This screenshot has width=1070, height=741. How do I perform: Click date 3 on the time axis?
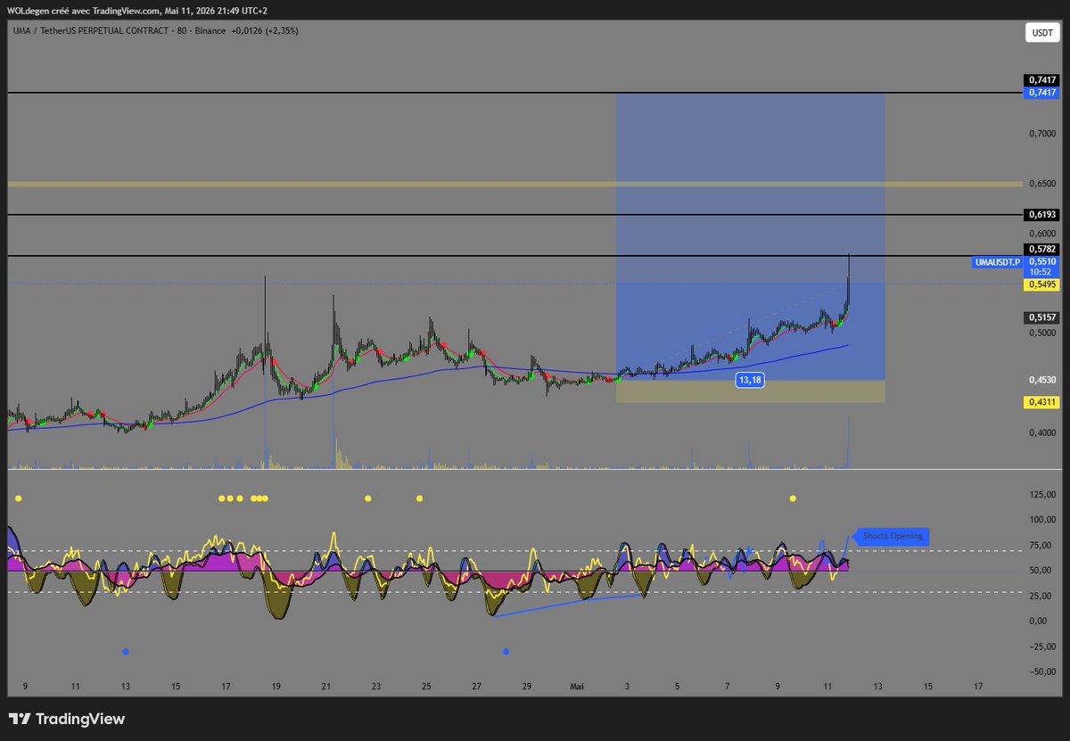click(628, 687)
